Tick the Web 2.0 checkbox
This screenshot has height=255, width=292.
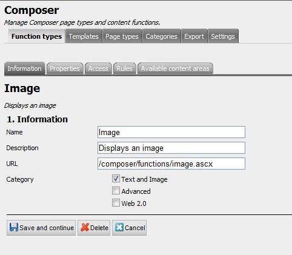pos(116,203)
